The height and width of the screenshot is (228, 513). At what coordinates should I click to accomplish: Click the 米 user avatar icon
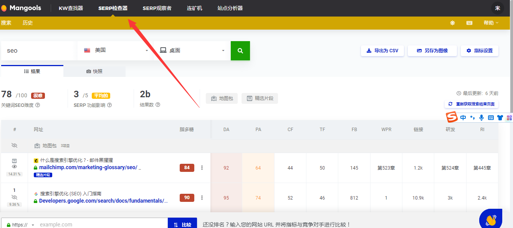click(x=497, y=8)
